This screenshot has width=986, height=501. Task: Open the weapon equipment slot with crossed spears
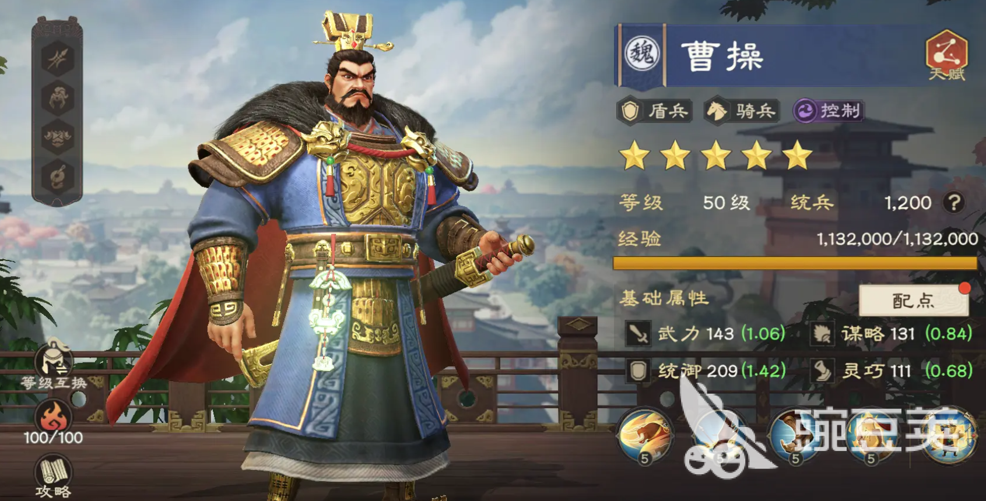57,58
